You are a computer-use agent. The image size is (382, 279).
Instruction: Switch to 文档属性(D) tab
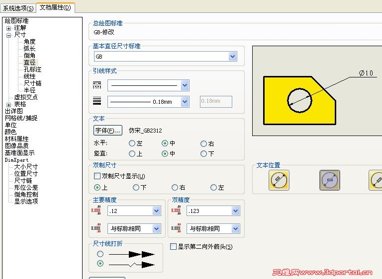tap(55, 7)
